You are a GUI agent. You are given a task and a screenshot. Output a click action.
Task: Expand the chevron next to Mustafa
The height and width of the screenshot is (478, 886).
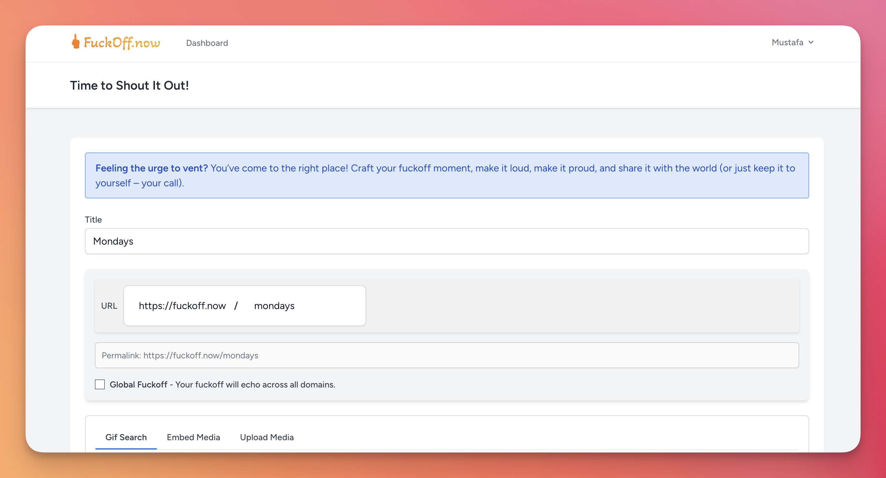tap(811, 42)
